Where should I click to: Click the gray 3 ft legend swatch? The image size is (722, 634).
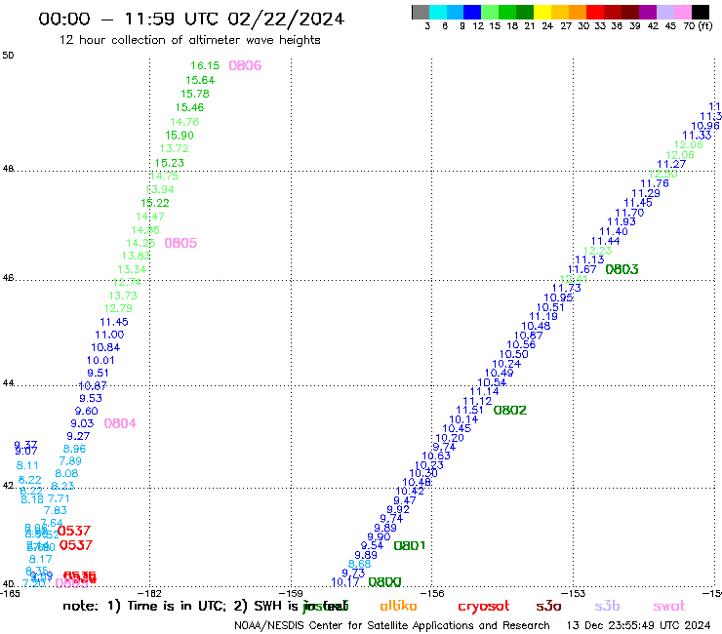click(421, 12)
